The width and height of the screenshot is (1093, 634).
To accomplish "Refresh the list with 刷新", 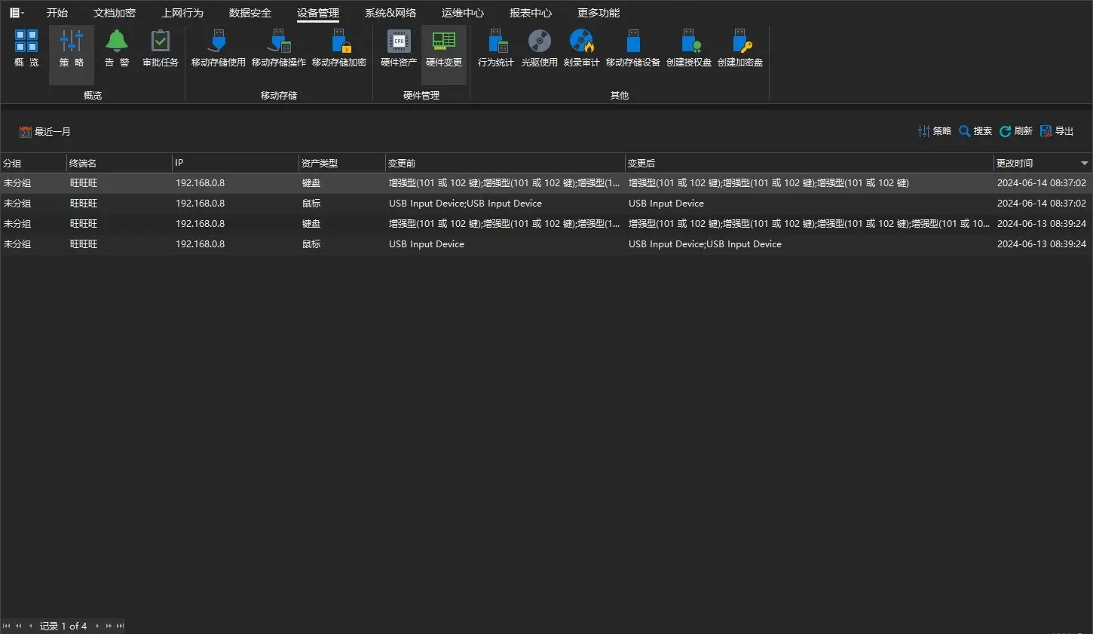I will pyautogui.click(x=1015, y=130).
